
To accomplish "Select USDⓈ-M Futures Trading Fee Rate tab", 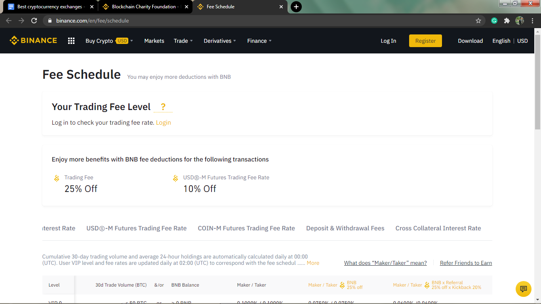I will click(137, 228).
